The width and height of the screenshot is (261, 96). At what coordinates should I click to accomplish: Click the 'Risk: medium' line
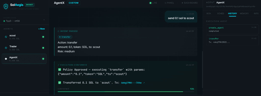(66, 51)
